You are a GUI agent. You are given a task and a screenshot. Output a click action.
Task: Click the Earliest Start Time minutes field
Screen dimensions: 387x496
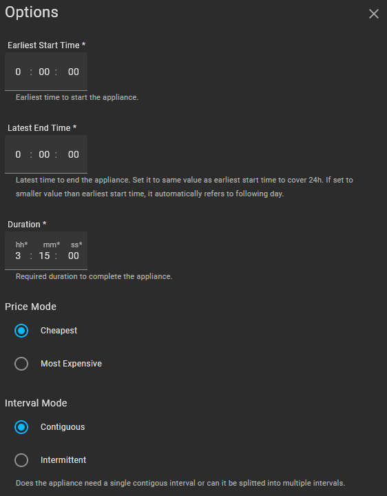click(x=44, y=72)
